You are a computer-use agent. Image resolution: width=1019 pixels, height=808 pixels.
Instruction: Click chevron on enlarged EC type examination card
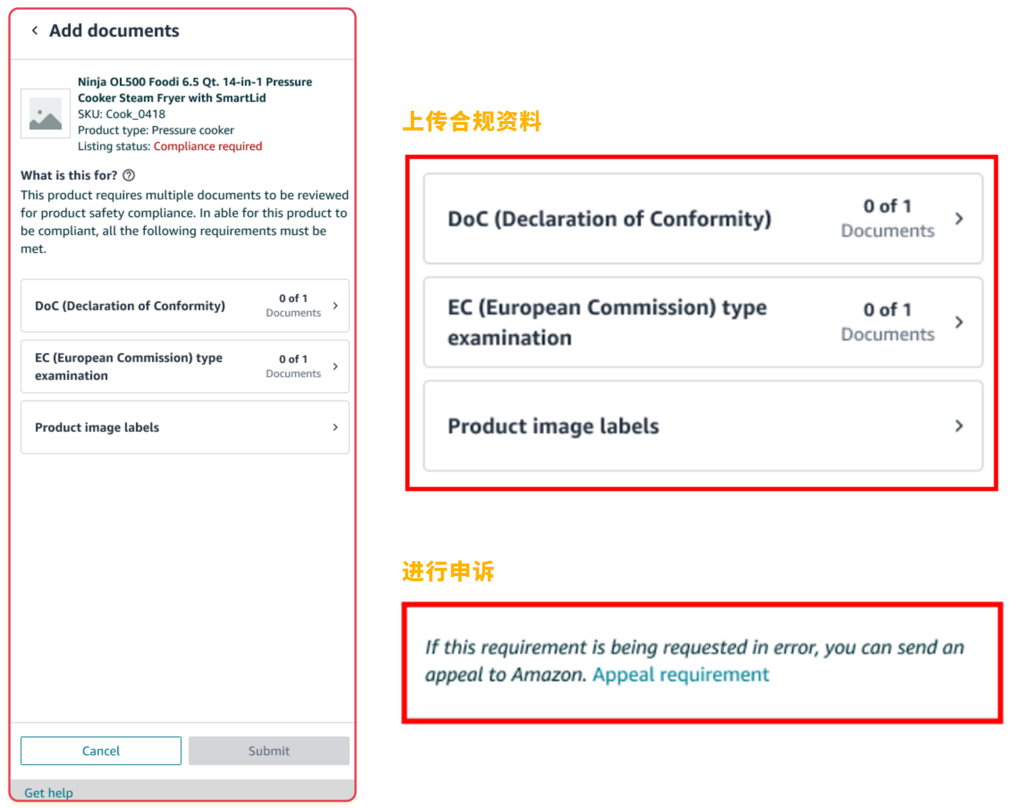pyautogui.click(x=959, y=322)
